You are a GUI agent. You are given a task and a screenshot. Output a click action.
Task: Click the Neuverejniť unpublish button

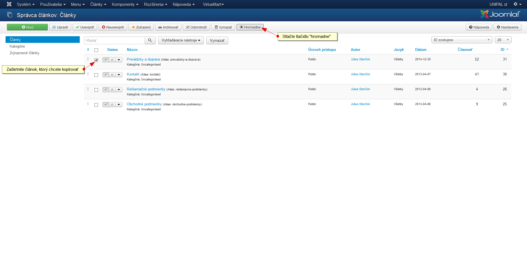pos(113,27)
